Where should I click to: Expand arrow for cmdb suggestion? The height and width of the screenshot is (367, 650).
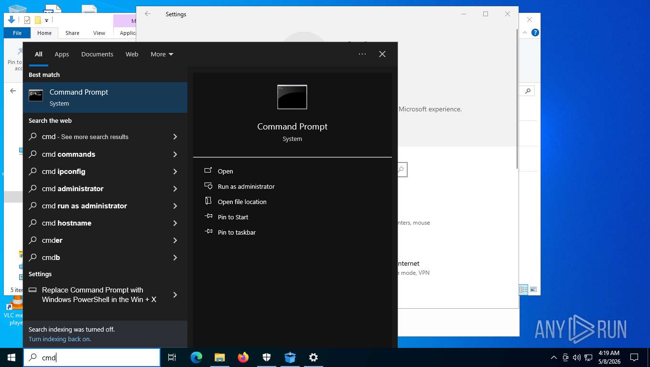point(175,258)
